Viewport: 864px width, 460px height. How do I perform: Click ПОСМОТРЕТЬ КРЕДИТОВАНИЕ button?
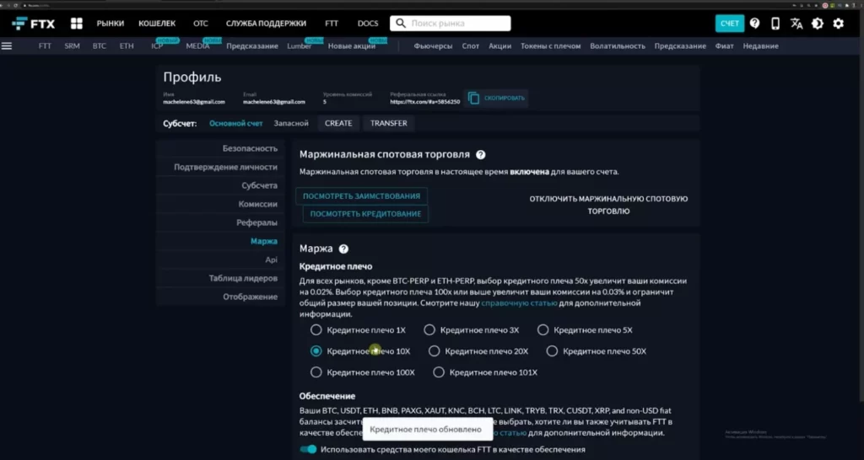click(365, 214)
